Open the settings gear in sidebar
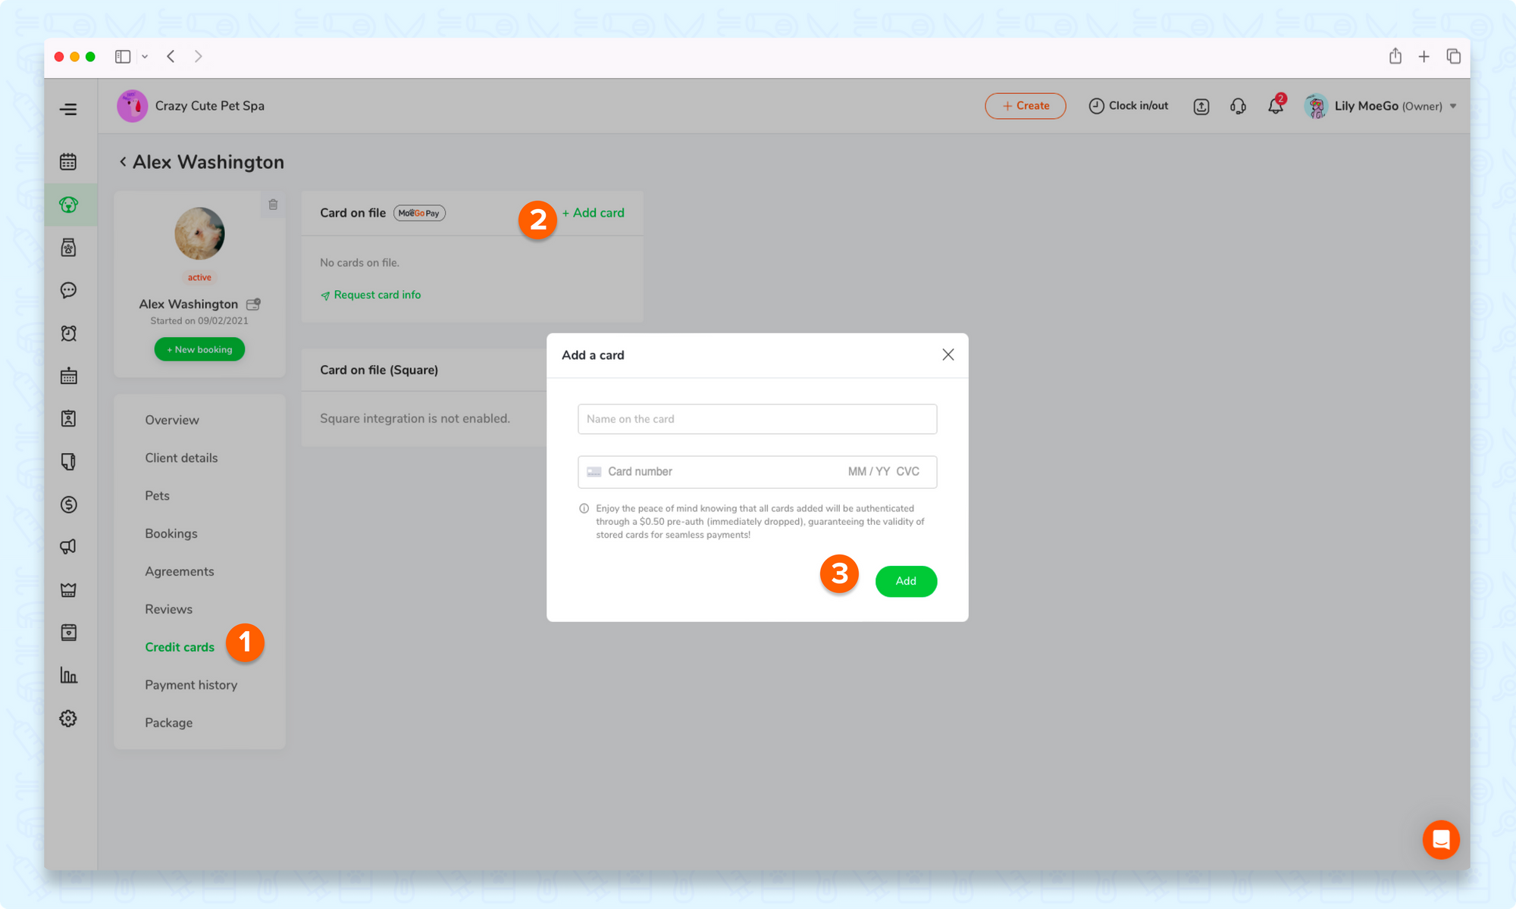Screen dimensions: 1516x909 click(x=68, y=718)
